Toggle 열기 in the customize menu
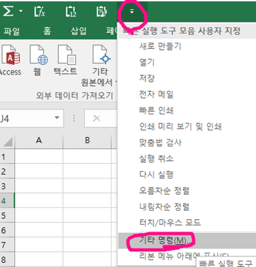 (x=187, y=62)
